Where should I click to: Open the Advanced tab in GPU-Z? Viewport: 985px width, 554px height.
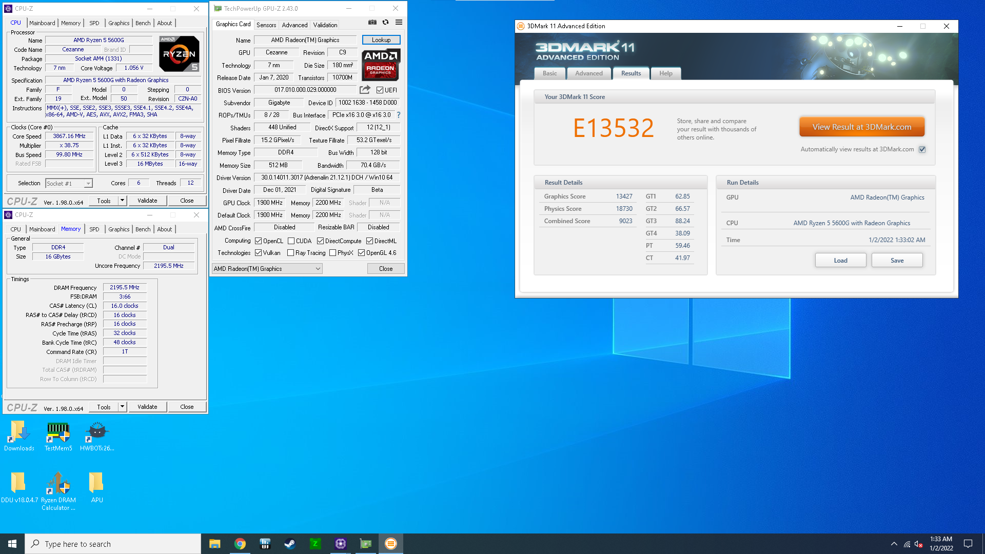[x=294, y=25]
